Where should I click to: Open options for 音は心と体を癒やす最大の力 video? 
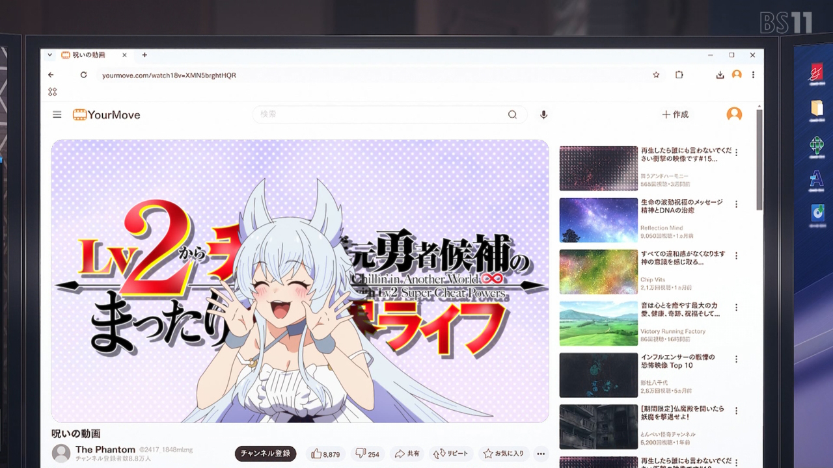coord(736,307)
